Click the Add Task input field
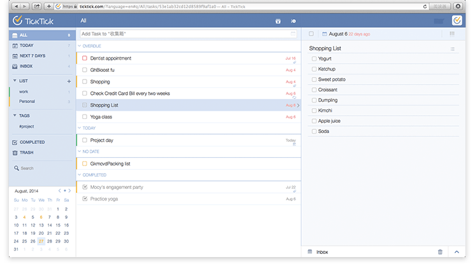Image resolution: width=475 pixels, height=266 pixels. pyautogui.click(x=188, y=34)
